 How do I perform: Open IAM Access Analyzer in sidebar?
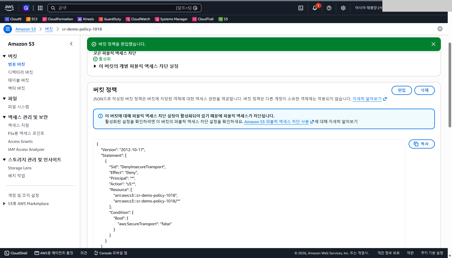click(26, 149)
